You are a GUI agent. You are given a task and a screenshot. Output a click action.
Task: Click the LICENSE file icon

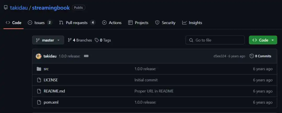(39, 80)
